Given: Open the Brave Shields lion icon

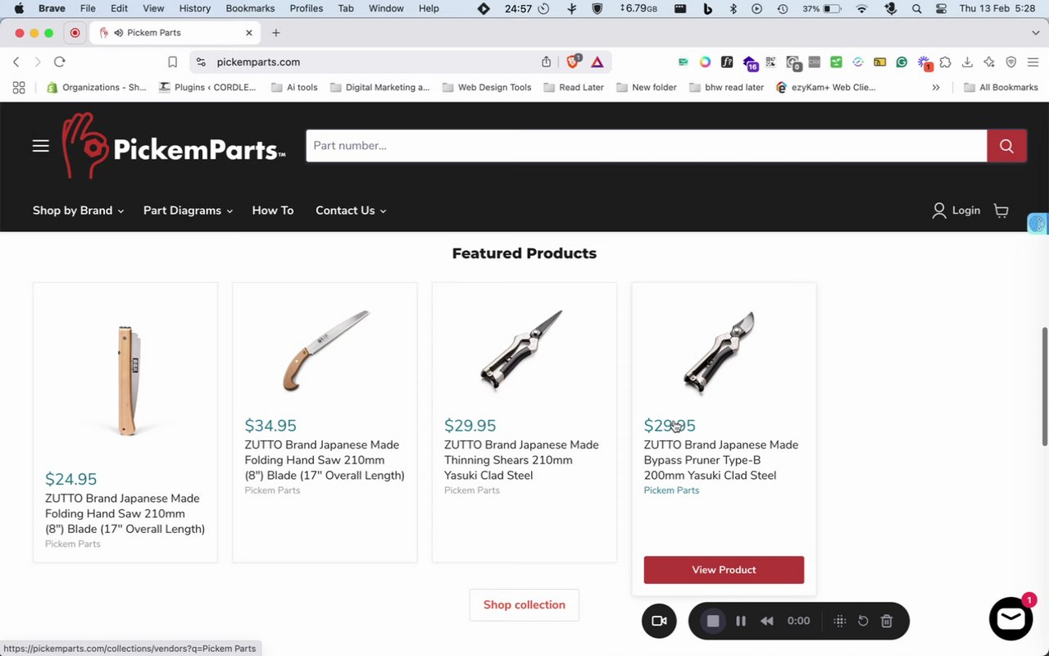Looking at the screenshot, I should [573, 61].
